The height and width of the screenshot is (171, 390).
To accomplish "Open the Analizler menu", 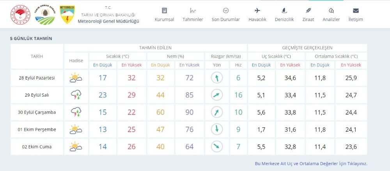I will click(331, 14).
